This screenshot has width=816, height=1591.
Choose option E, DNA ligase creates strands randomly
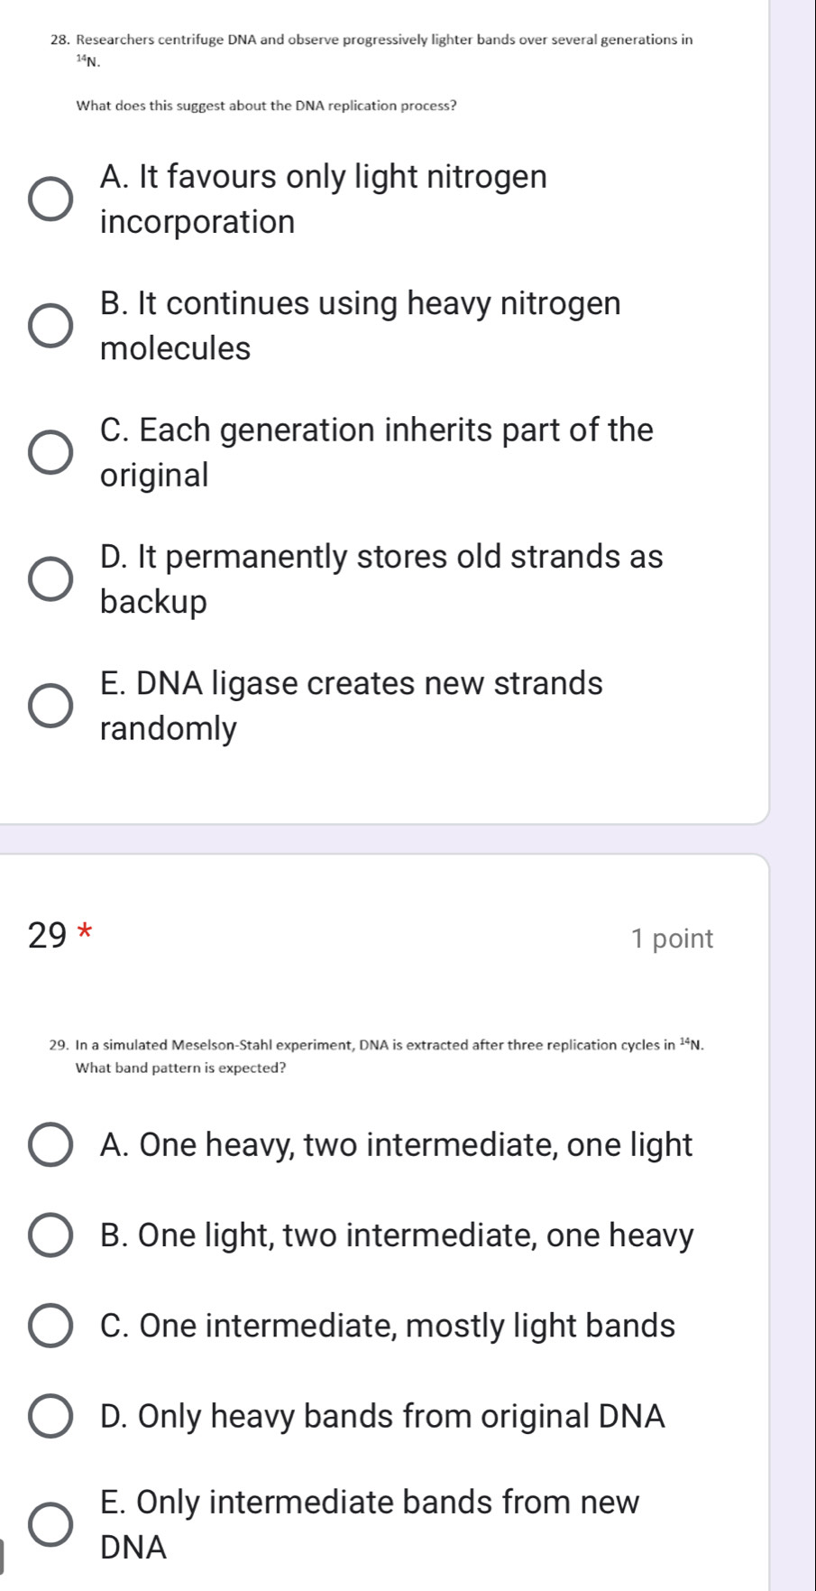tap(50, 705)
